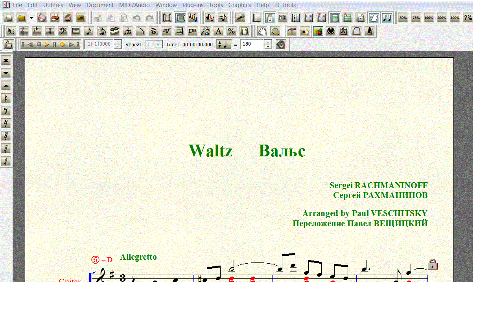This screenshot has height=321, width=501.
Task: Activate the Measure tool
Action: [76, 31]
